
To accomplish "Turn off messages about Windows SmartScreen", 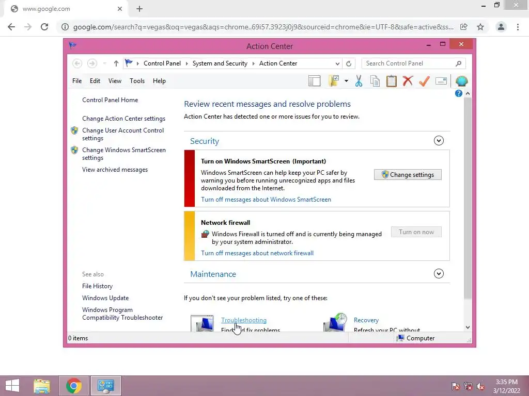I will (266, 200).
